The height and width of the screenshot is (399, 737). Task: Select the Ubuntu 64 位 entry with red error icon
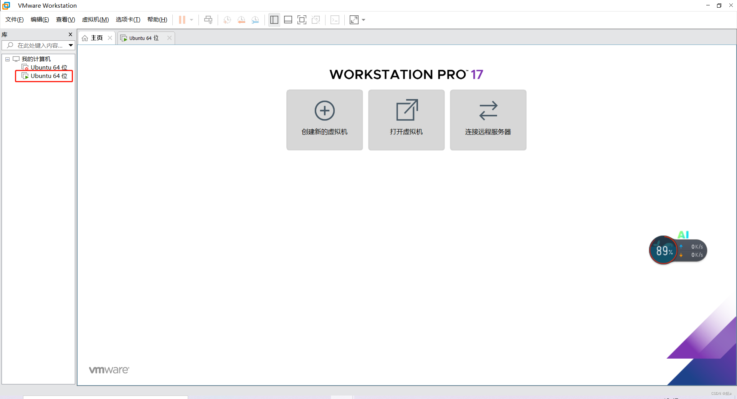45,68
